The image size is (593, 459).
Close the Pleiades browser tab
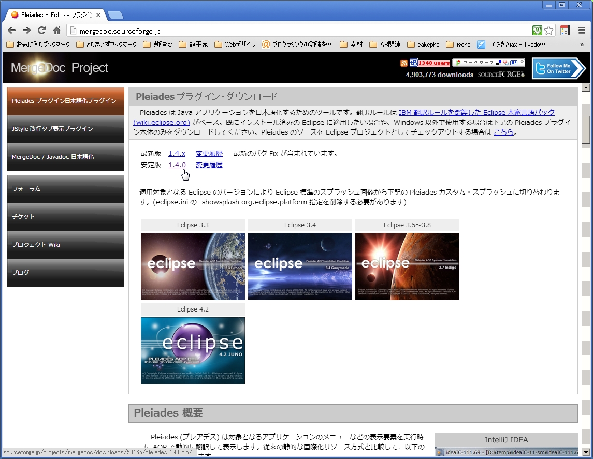click(98, 15)
